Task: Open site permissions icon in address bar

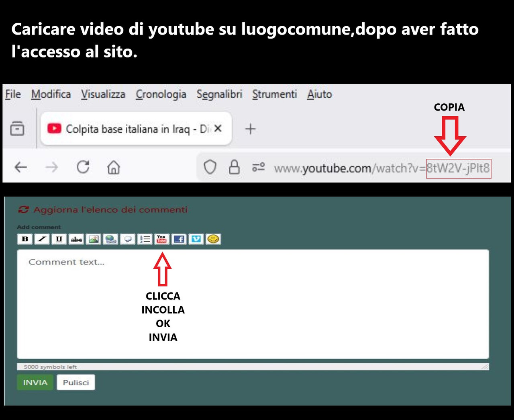Action: tap(259, 167)
